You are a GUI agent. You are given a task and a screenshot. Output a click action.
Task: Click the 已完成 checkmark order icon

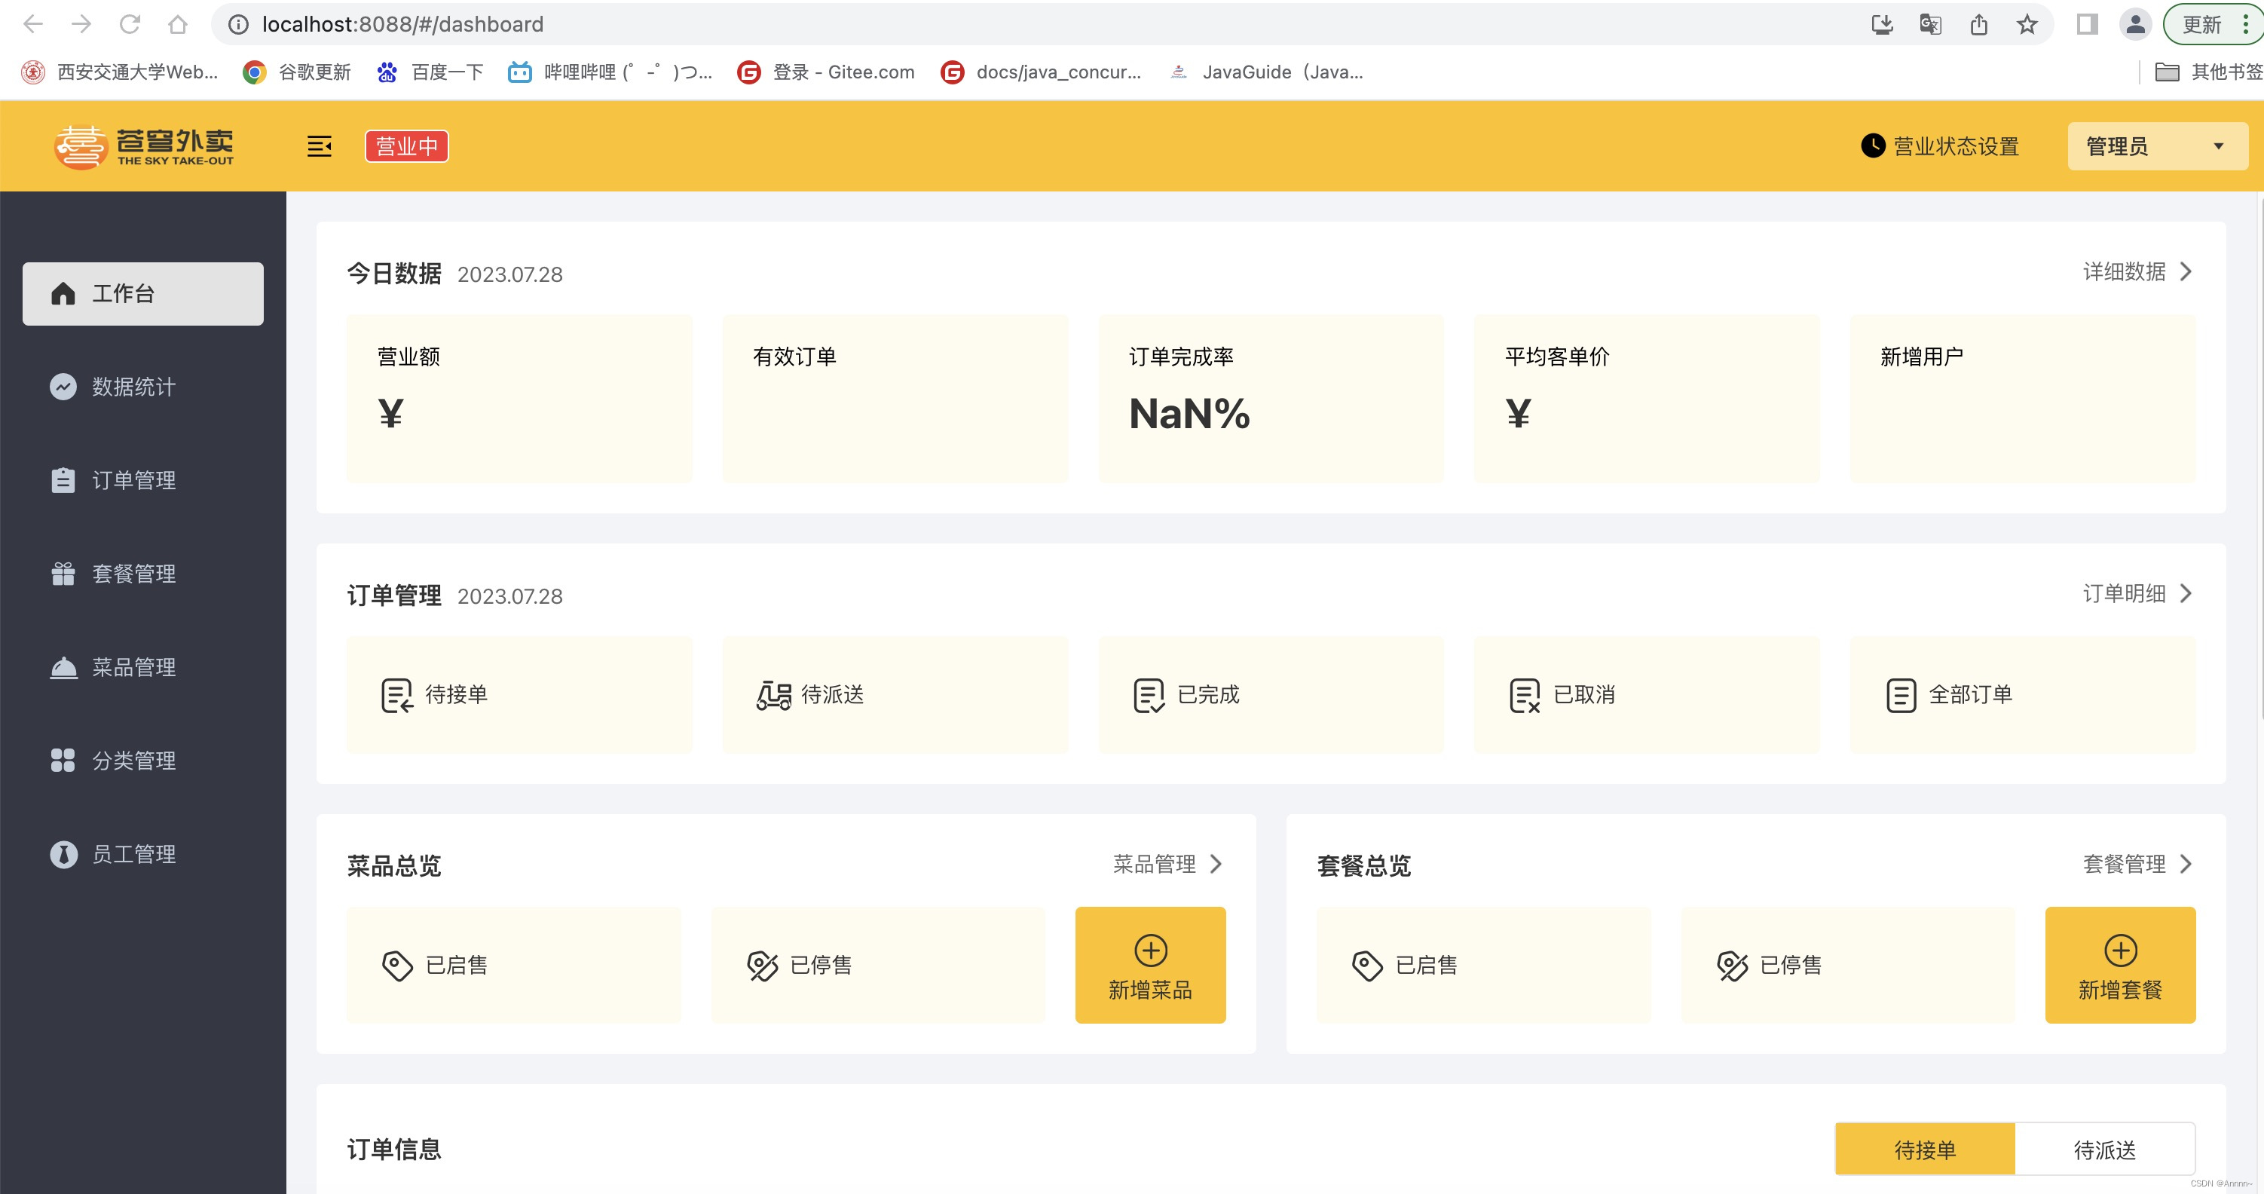point(1149,696)
